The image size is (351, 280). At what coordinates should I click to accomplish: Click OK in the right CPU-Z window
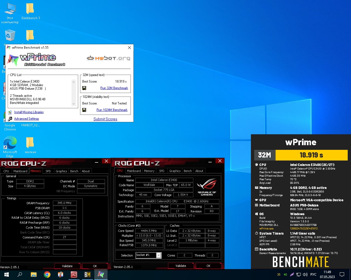point(208,266)
